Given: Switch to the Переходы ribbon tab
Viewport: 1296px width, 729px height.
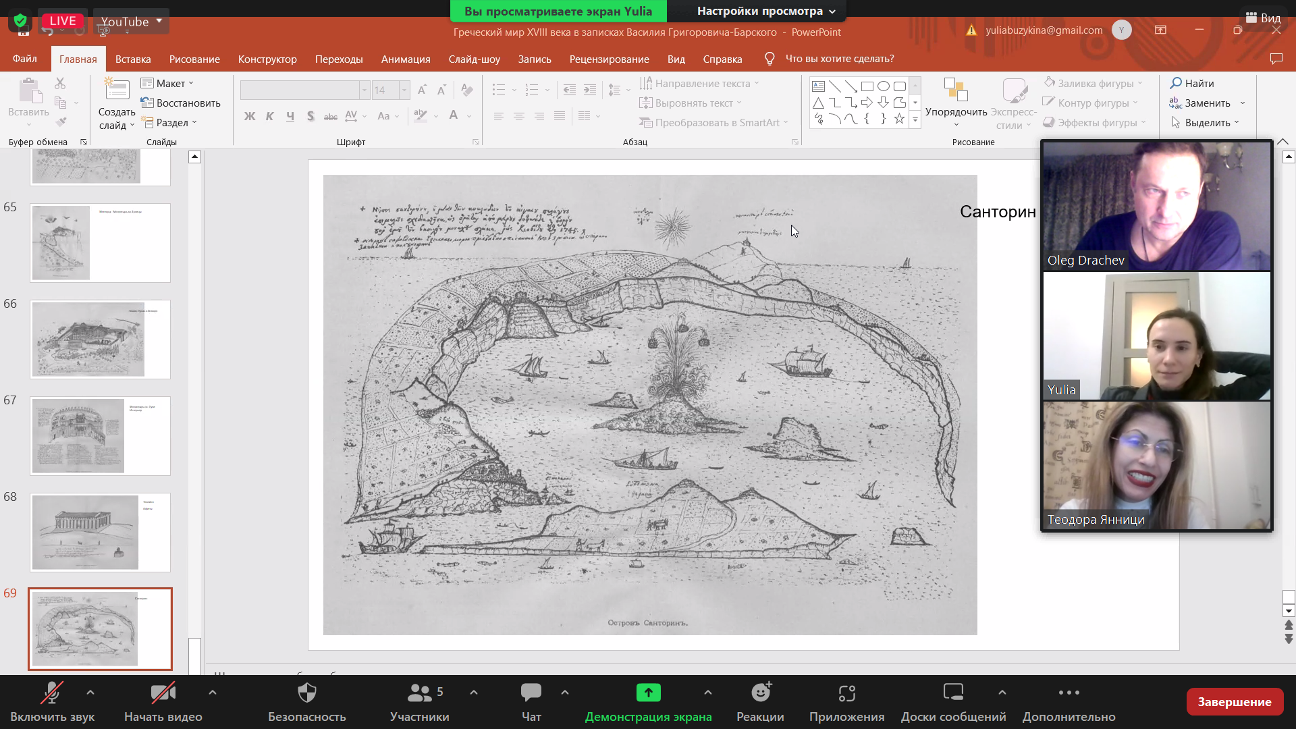Looking at the screenshot, I should [339, 59].
